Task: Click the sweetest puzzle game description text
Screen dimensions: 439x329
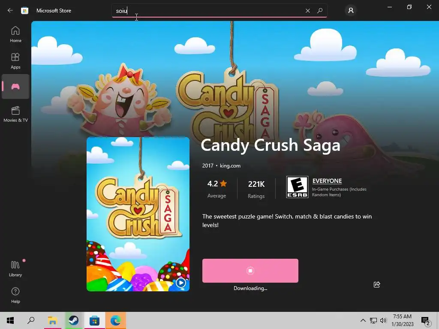Action: coord(287,221)
